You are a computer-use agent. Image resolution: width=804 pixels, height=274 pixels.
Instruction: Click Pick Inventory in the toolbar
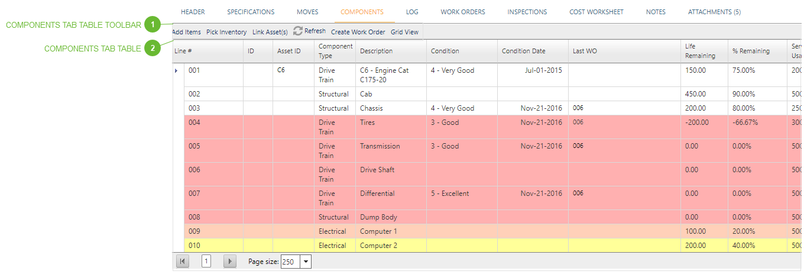tap(226, 32)
